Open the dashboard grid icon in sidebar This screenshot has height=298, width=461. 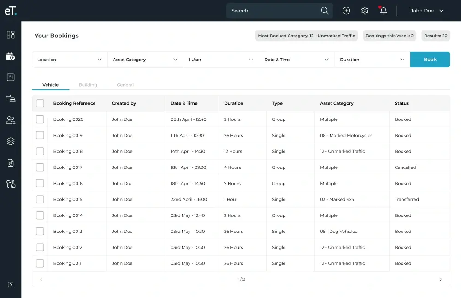11,35
